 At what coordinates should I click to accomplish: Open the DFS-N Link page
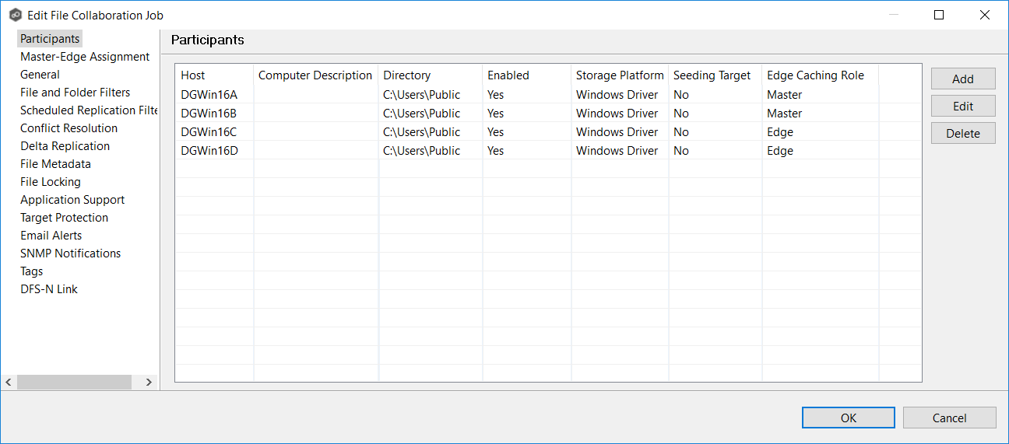(x=48, y=289)
